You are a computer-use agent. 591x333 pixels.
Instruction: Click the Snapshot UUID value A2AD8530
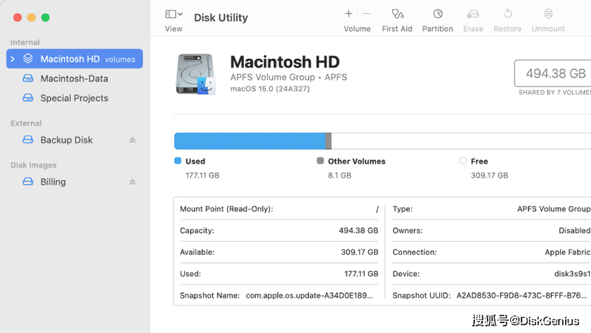coord(521,295)
